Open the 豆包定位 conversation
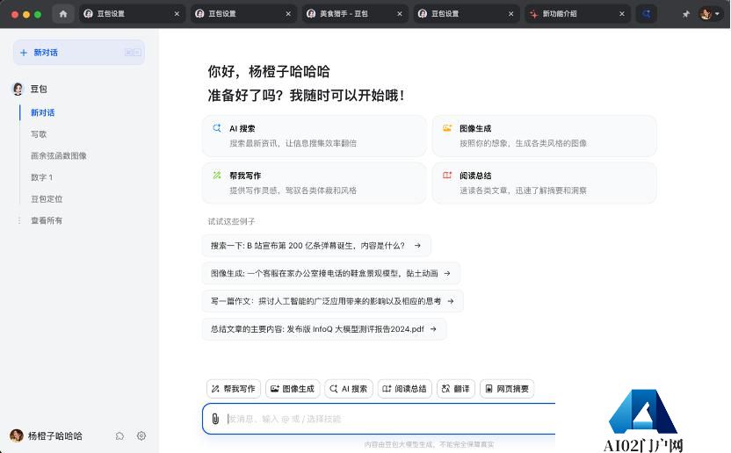 click(x=47, y=199)
